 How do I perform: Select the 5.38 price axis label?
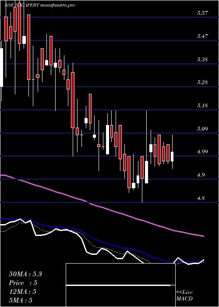(202, 60)
